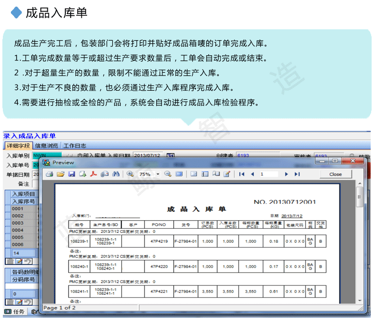Save the report using the floppy disk icon
374x326 pixels.
coord(71,174)
